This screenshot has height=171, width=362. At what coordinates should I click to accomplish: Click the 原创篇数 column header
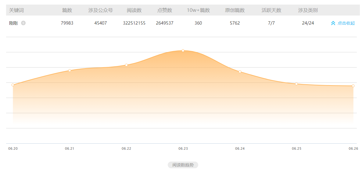[235, 10]
